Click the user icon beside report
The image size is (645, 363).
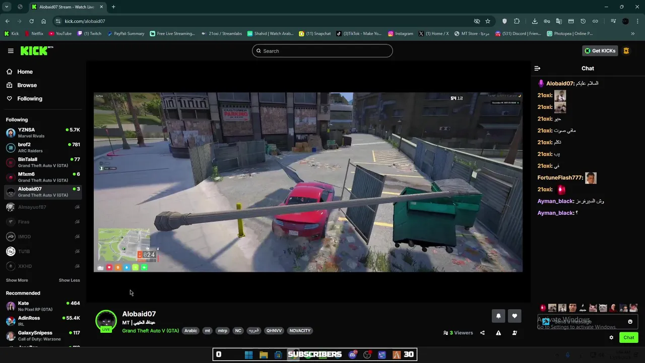coord(514,333)
